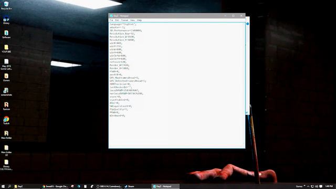Click the refresh=120; line
Screen dimensions: 336x189
coord(118,62)
